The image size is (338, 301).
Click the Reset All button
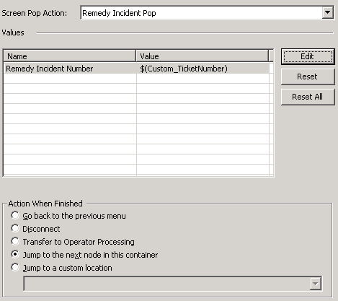tap(308, 97)
